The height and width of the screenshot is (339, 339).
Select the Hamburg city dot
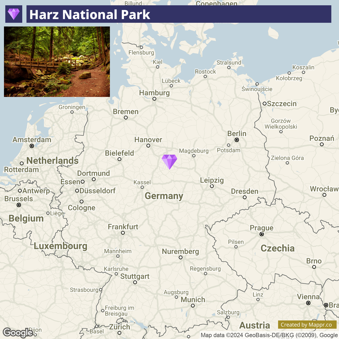coord(154,99)
